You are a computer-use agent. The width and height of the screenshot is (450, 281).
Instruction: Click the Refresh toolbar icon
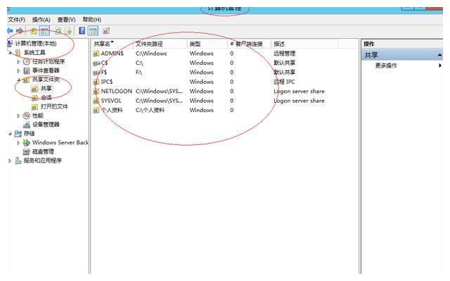(x=58, y=31)
